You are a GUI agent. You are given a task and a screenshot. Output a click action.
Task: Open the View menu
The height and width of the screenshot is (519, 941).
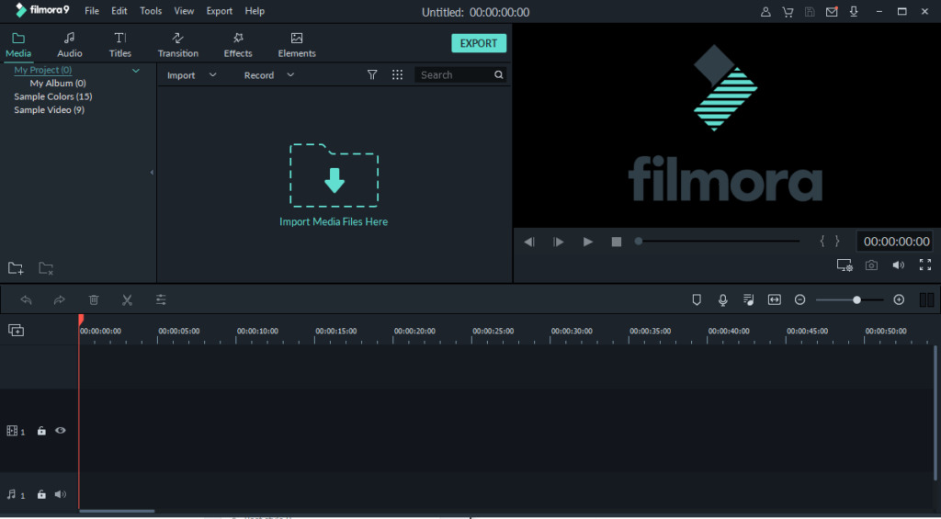(184, 11)
